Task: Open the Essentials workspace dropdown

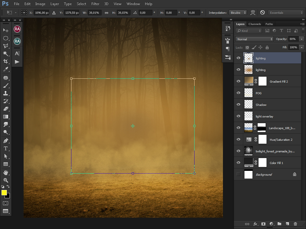Action: pyautogui.click(x=286, y=13)
